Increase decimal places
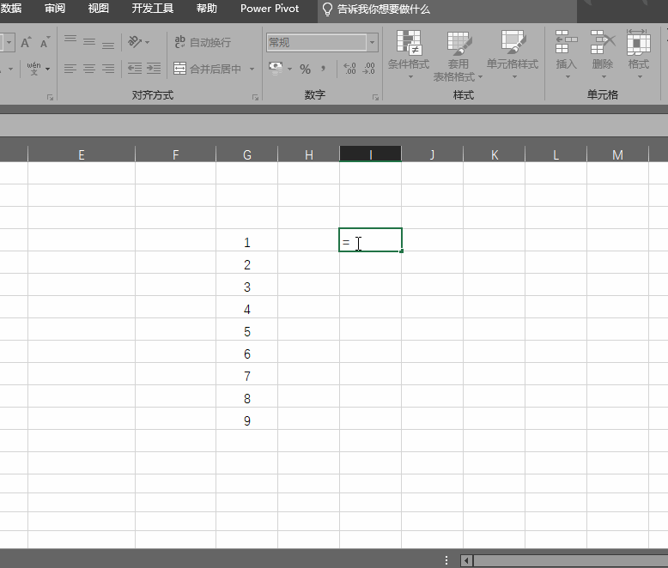Viewport: 668px width, 568px height. click(349, 69)
